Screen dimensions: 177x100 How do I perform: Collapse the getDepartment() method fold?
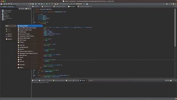(35, 70)
